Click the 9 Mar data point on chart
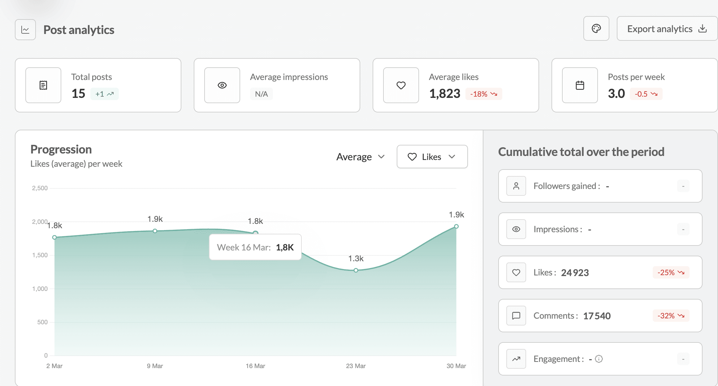Image resolution: width=718 pixels, height=386 pixels. pyautogui.click(x=155, y=231)
